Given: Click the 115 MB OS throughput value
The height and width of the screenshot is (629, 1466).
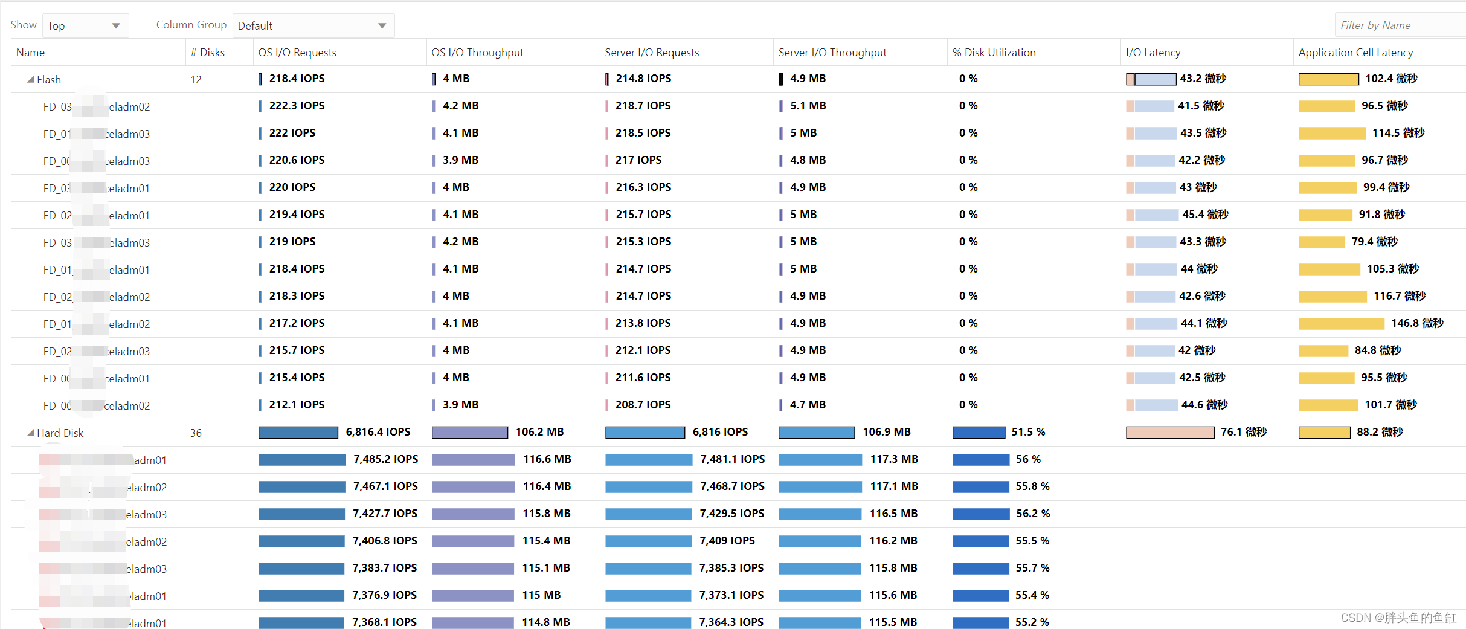Looking at the screenshot, I should tap(541, 595).
